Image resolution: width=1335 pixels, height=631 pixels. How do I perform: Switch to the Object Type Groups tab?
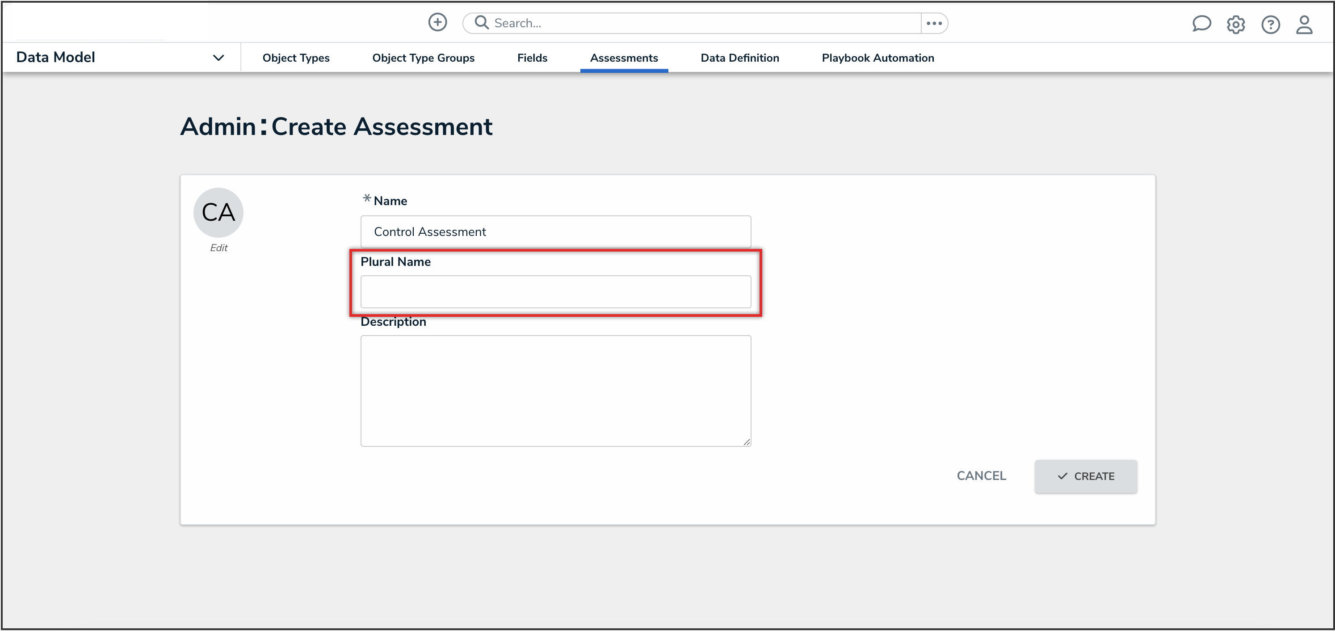tap(423, 58)
